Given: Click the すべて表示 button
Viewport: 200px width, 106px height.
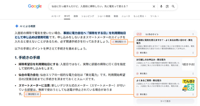Looking at the screenshot, I should tap(165, 101).
